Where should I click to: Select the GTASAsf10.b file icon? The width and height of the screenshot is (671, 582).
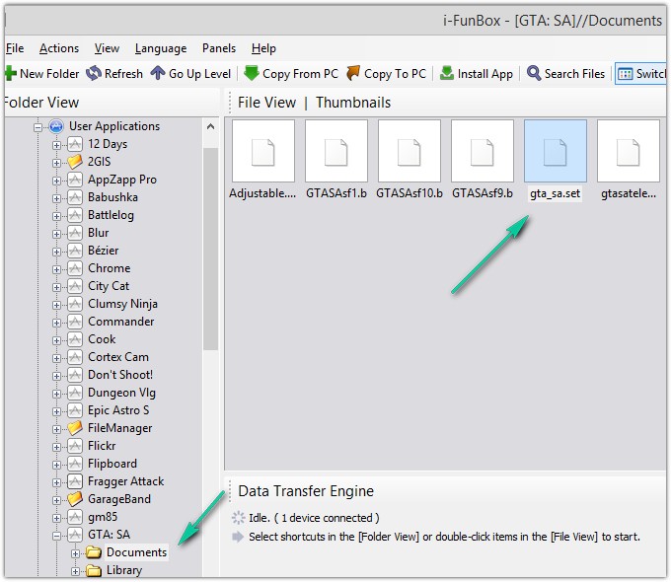[410, 152]
